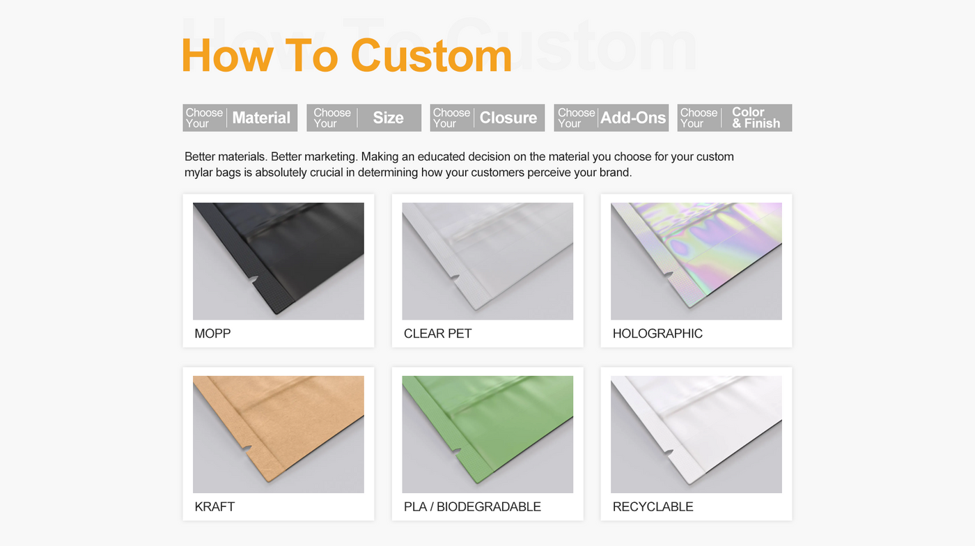Screen dimensions: 975x546
Task: Select the green PLA biodegradable image
Action: (487, 435)
